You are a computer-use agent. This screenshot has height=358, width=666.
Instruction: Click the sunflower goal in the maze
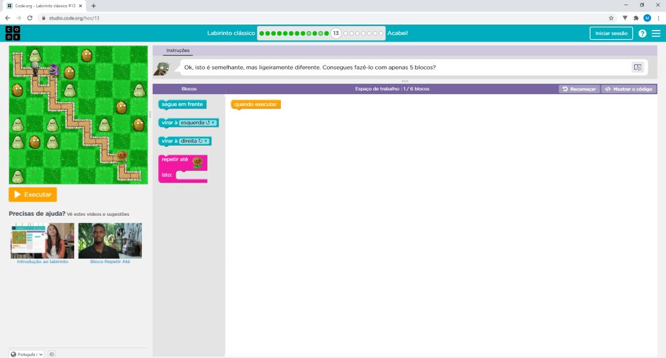point(122,156)
